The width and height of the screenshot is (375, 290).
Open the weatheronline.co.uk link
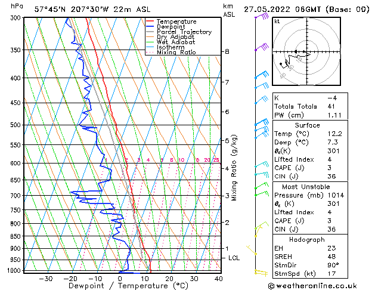tap(322, 285)
